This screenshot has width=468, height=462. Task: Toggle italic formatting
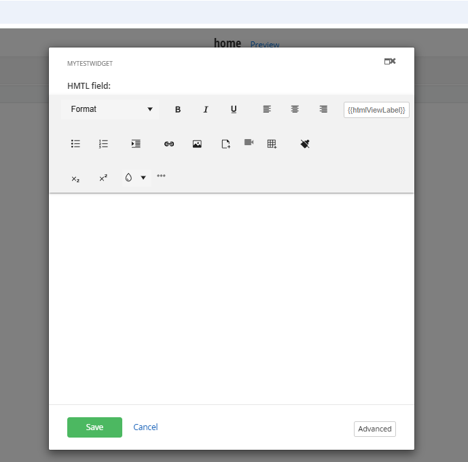206,109
